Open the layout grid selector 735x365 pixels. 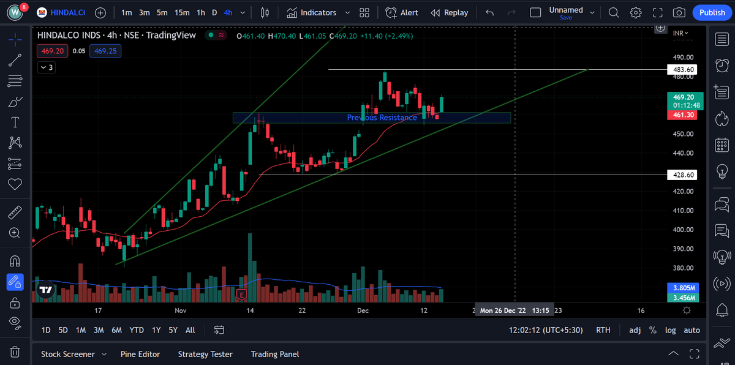point(364,12)
